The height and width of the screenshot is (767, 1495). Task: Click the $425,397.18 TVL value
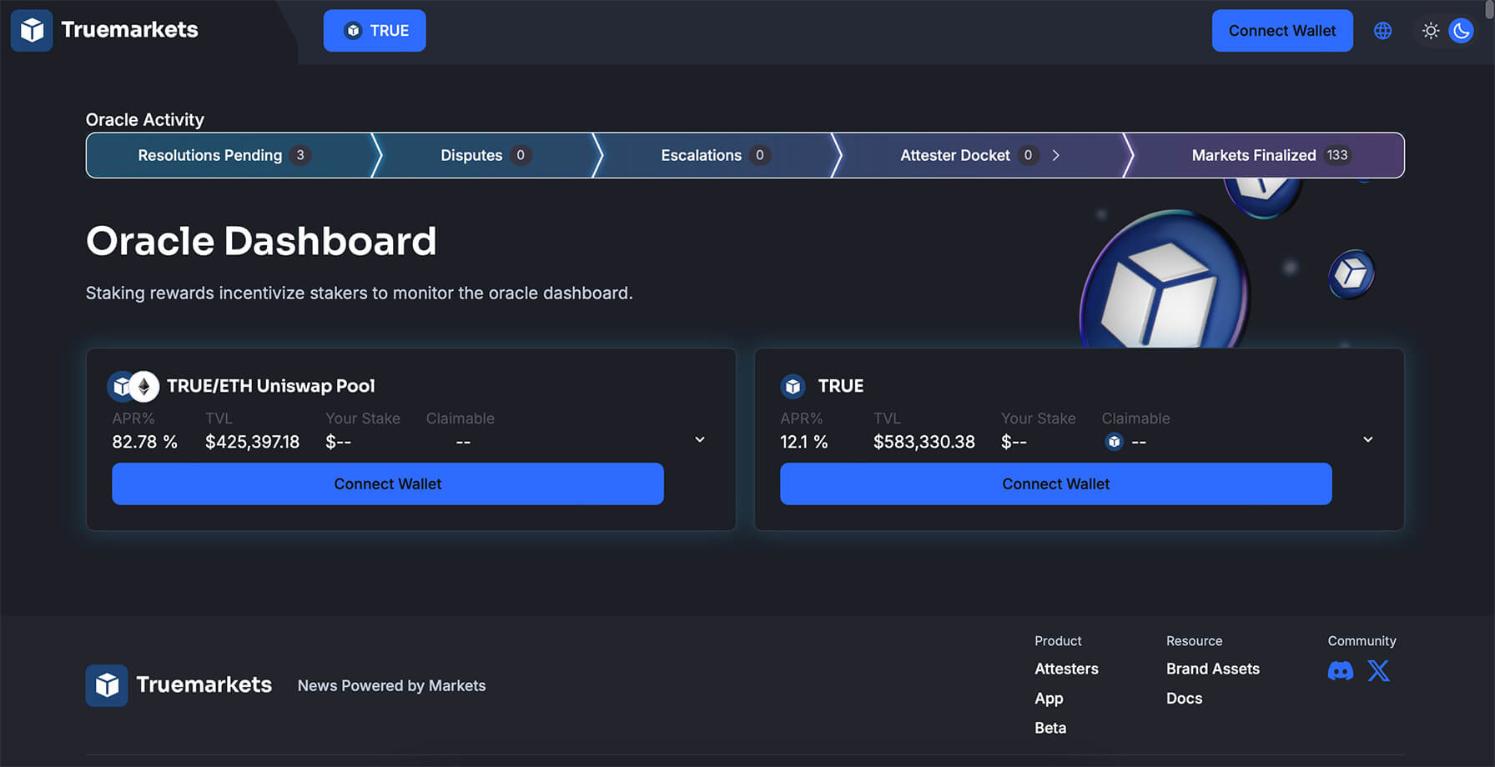(252, 442)
